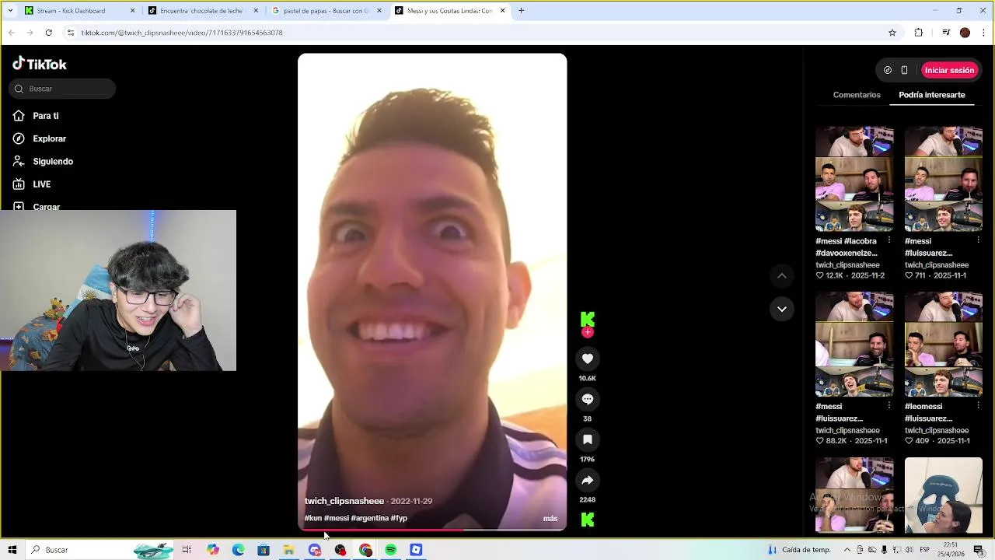The height and width of the screenshot is (560, 995).
Task: Open Spotify from the taskbar
Action: 391,550
